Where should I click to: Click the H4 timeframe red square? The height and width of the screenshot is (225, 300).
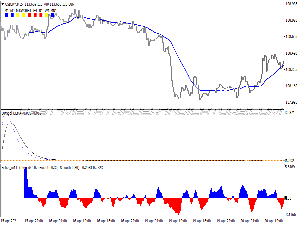(x=35, y=15)
